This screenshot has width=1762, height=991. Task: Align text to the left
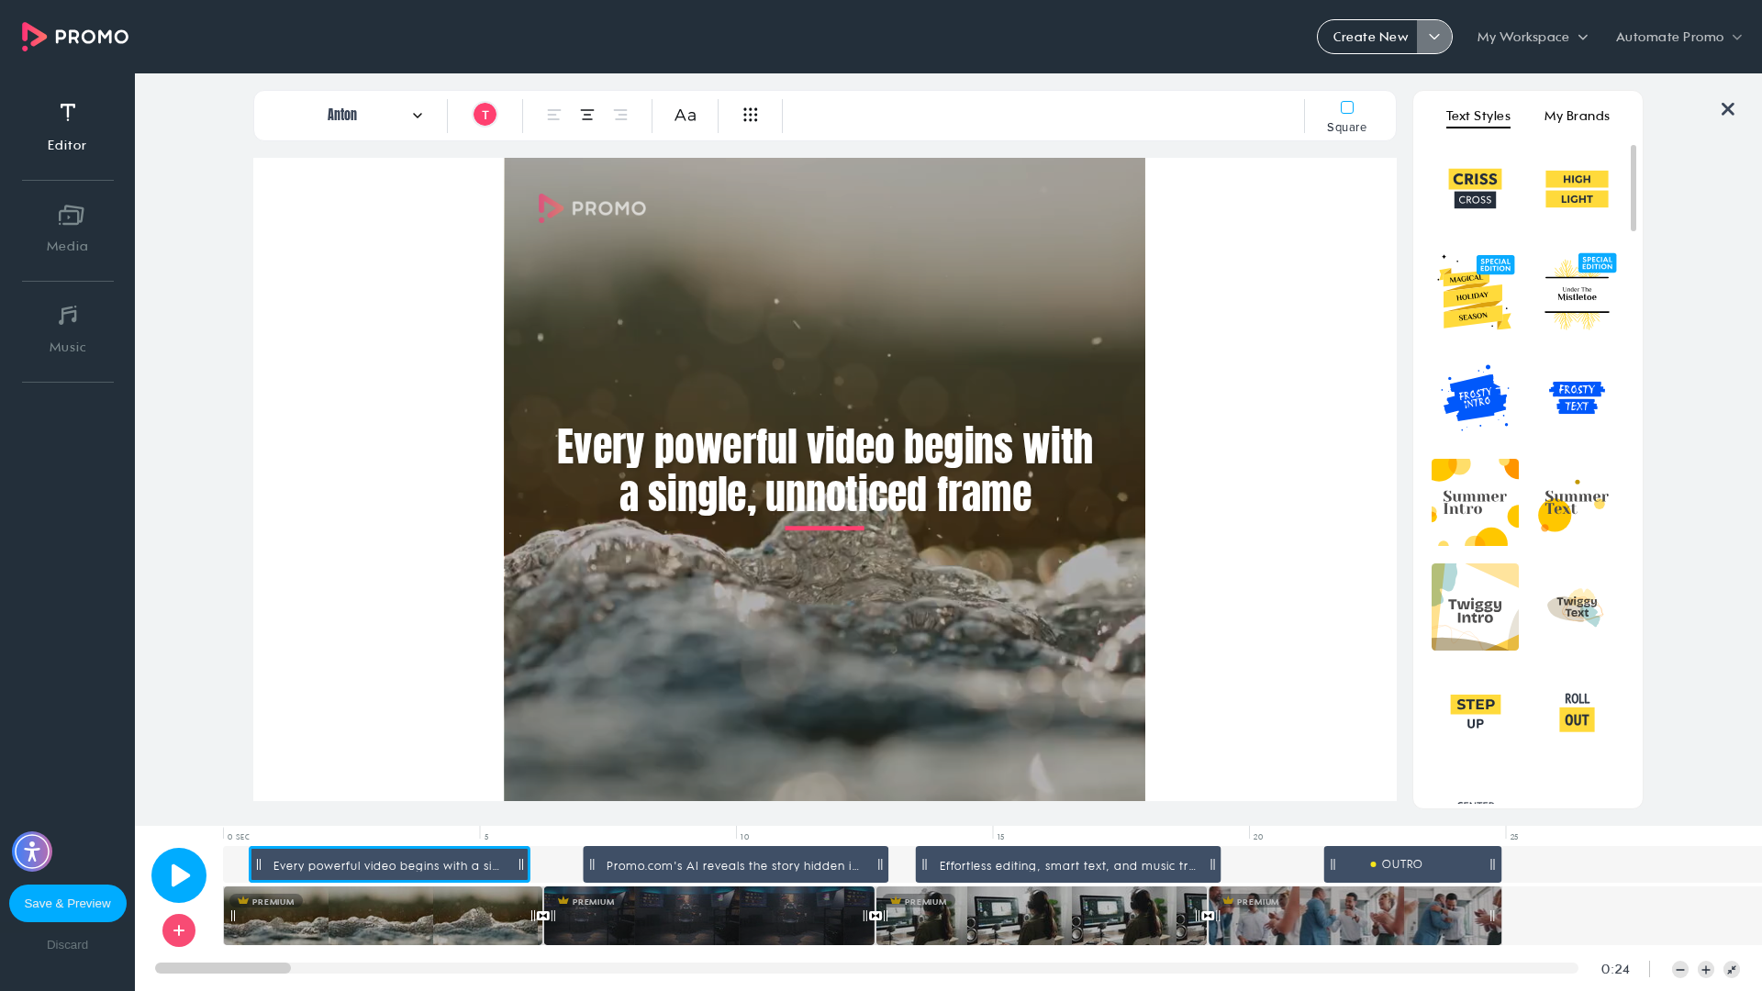coord(554,115)
